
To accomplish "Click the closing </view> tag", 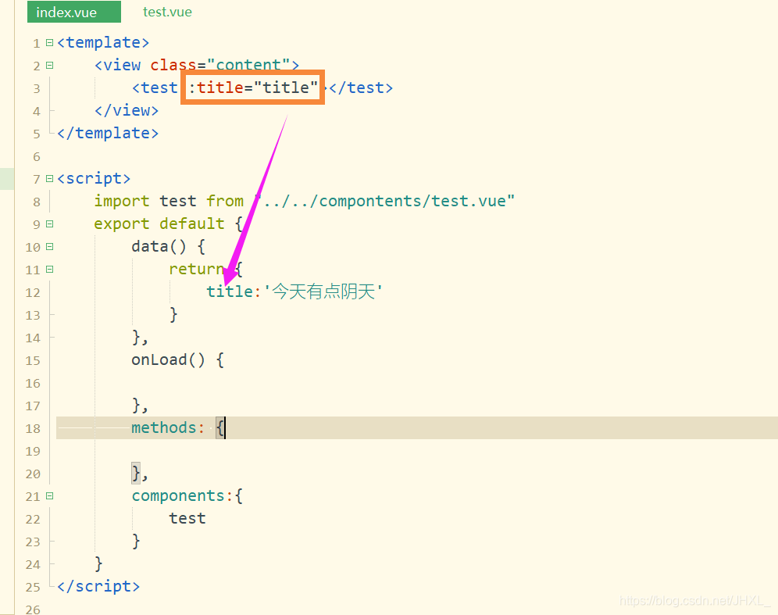I will click(127, 110).
